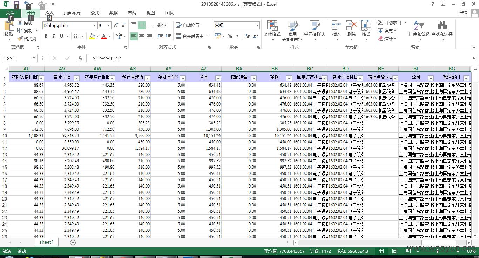Toggle italic formatting

[x=54, y=36]
